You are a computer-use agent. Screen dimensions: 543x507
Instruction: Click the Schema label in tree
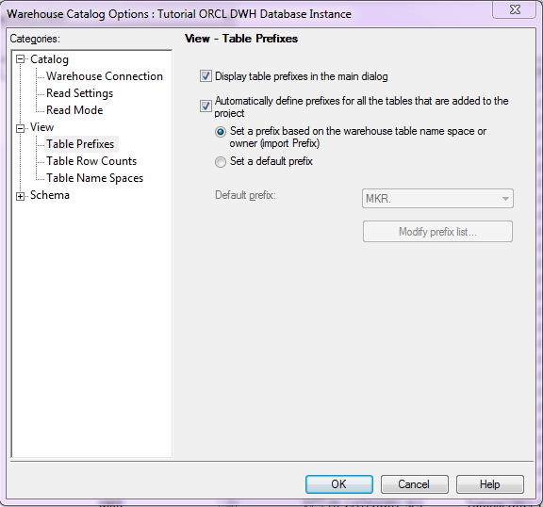[x=50, y=195]
